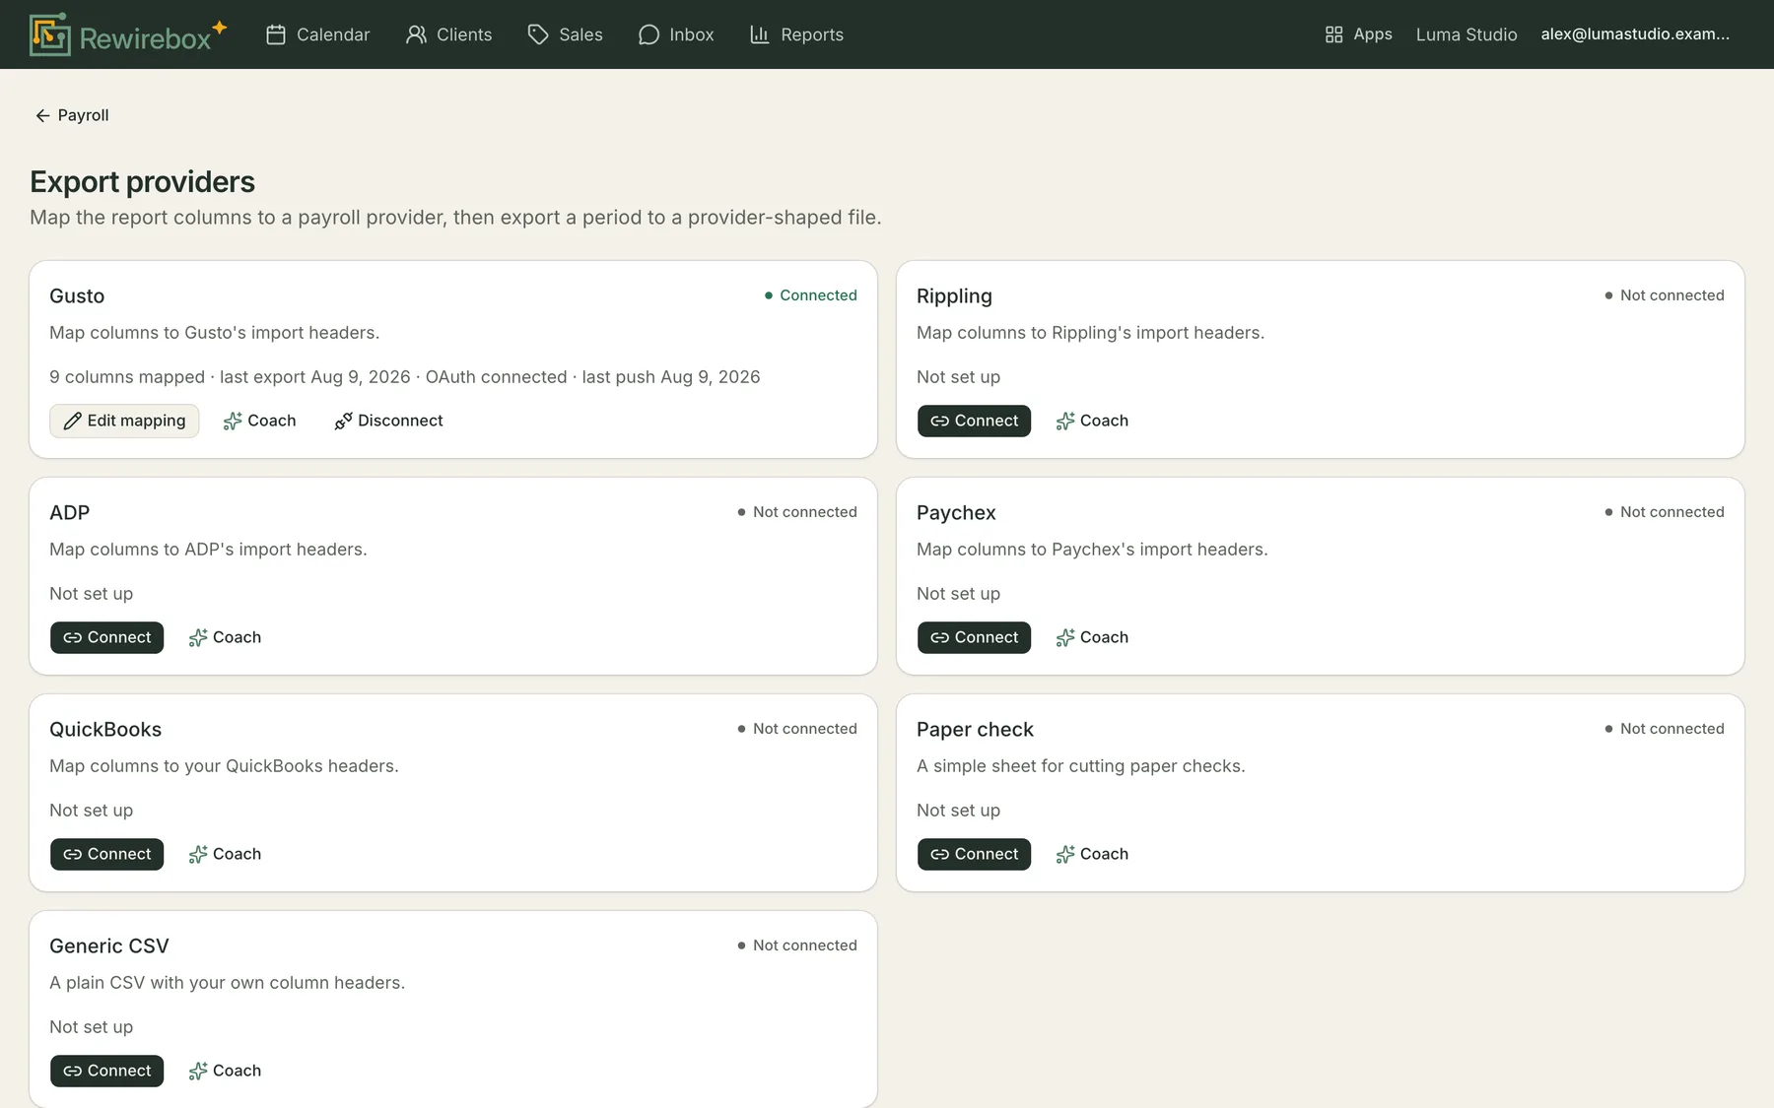
Task: Click the Generic CSV card title
Action: click(x=109, y=946)
